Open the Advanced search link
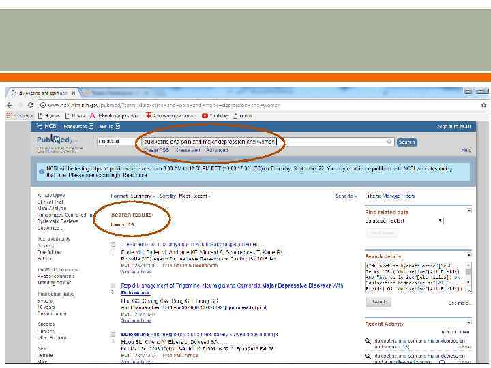Viewport: 491px width, 368px height. click(217, 150)
